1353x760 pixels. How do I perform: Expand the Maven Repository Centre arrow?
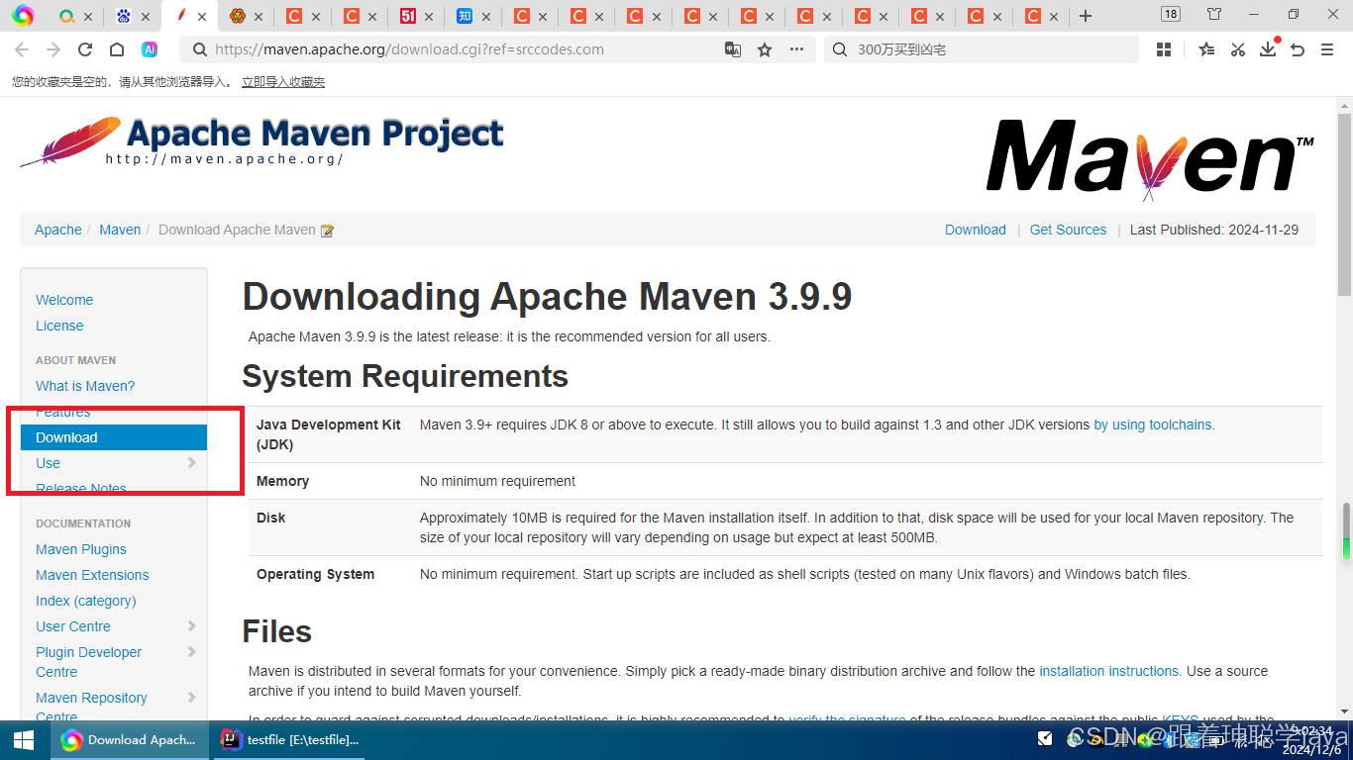(x=191, y=697)
